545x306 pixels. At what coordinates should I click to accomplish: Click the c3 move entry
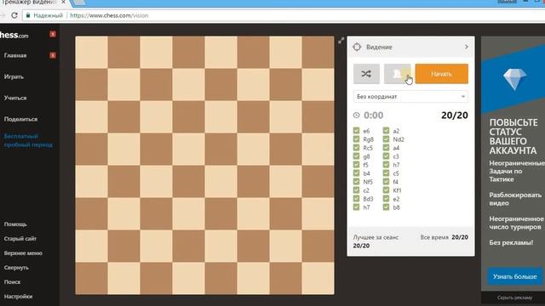tap(396, 156)
